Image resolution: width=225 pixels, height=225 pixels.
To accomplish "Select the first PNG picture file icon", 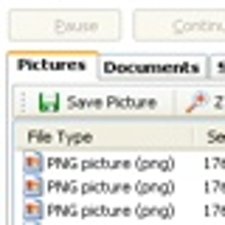I will point(33,162).
